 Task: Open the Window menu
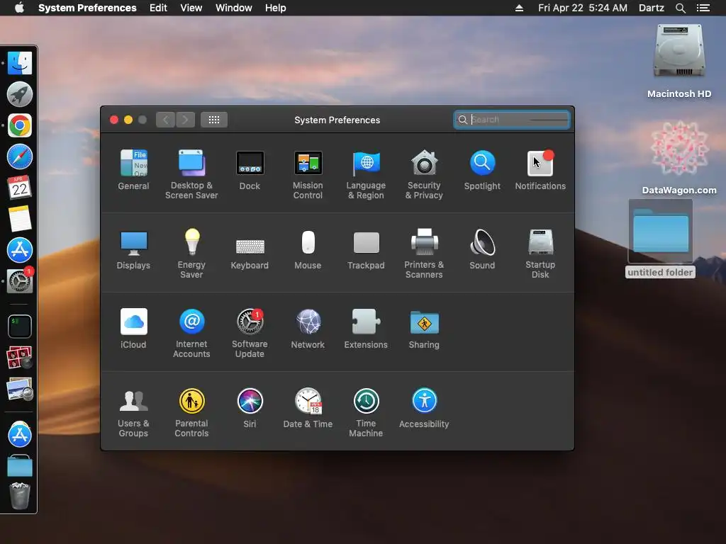tap(234, 8)
